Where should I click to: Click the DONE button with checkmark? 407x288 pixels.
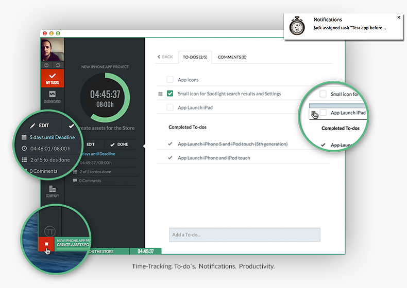click(120, 145)
